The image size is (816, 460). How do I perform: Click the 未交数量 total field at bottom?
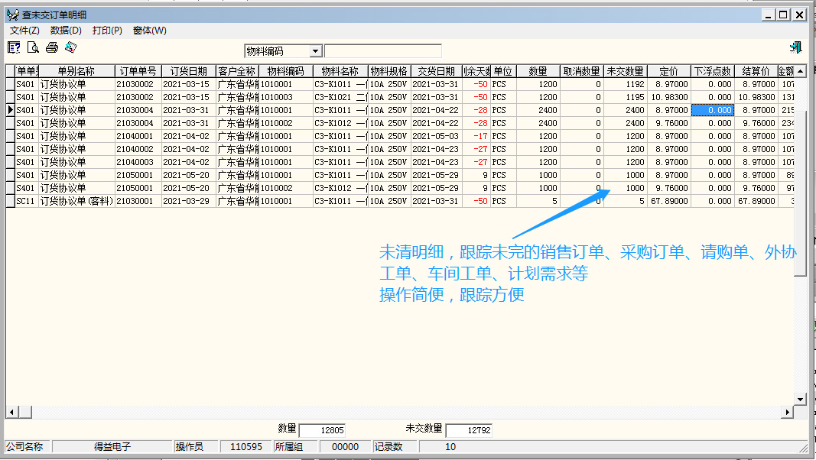(x=469, y=430)
